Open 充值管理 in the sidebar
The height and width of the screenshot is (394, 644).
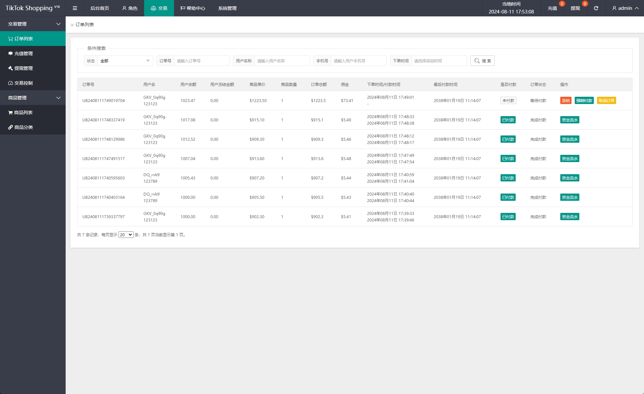23,53
